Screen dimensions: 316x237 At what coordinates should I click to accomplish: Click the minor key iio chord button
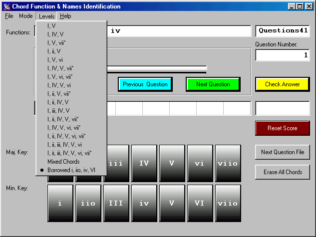(x=88, y=203)
